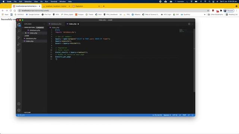Click the code minimap in editor
This screenshot has height=134, width=239.
(186, 31)
